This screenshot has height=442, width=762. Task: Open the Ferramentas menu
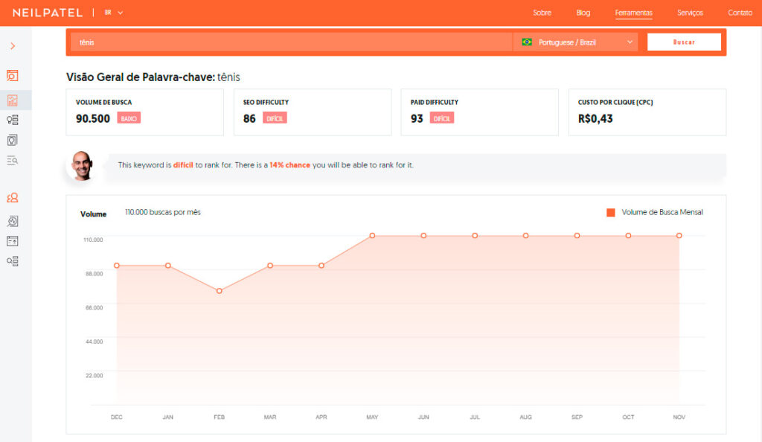pyautogui.click(x=634, y=13)
